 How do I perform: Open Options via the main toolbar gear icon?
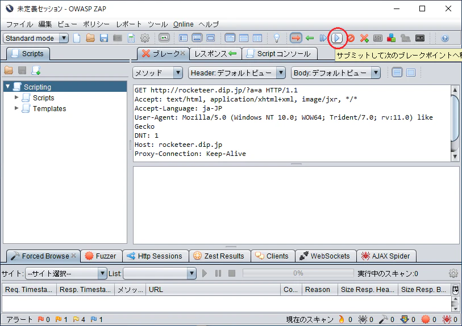pos(145,38)
